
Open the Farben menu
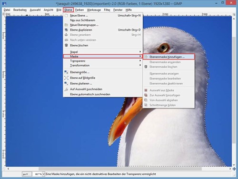pyautogui.click(x=79, y=10)
